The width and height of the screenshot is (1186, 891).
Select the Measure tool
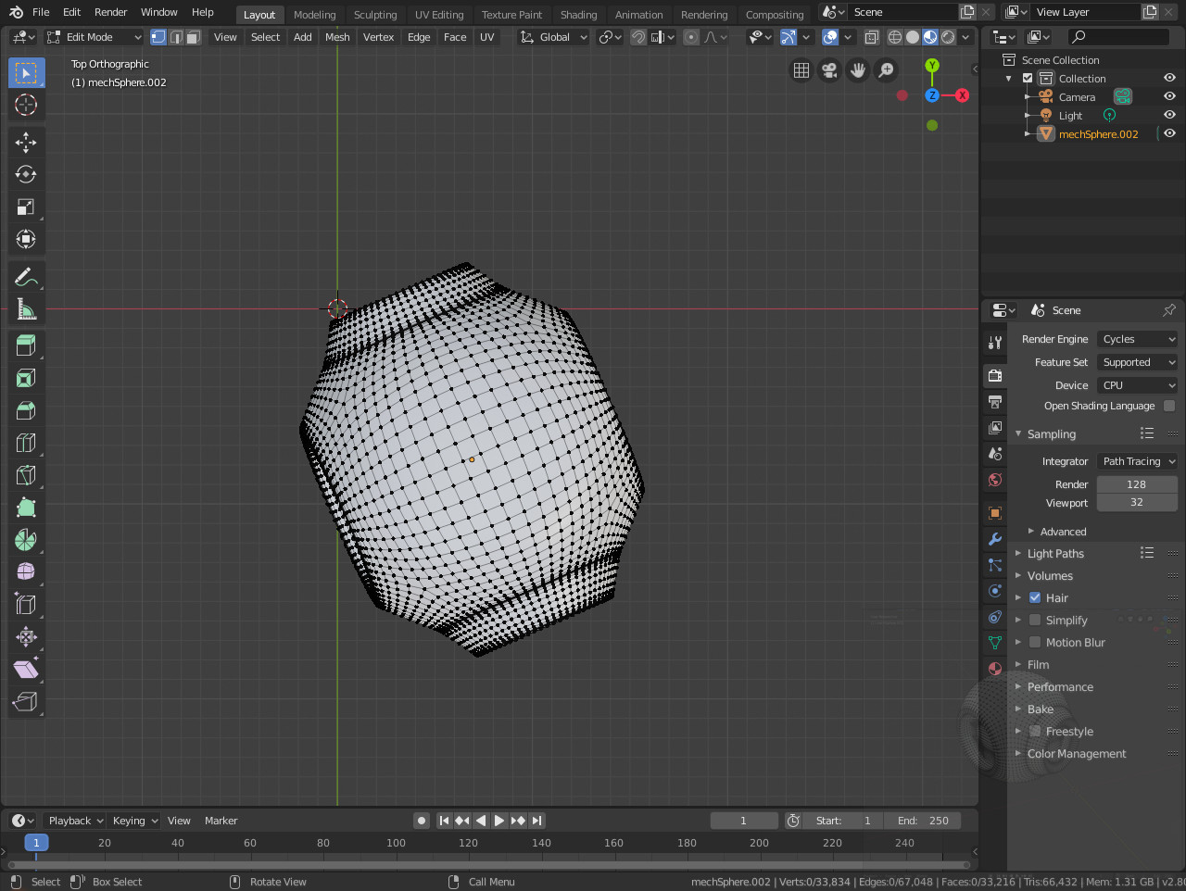(x=26, y=309)
